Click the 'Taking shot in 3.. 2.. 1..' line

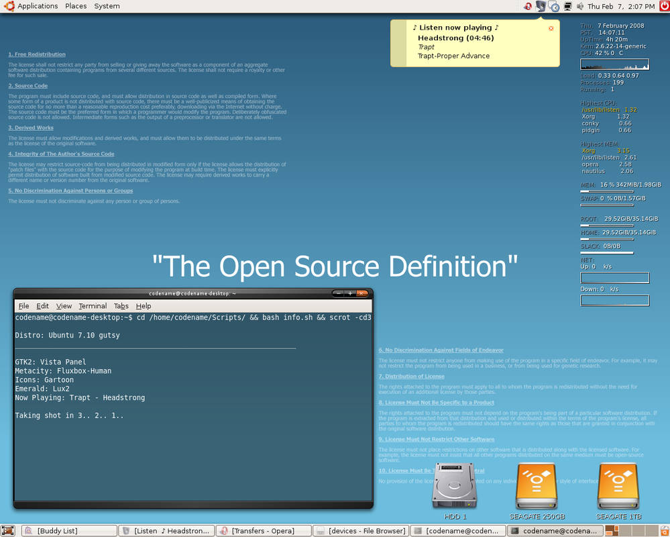[69, 415]
